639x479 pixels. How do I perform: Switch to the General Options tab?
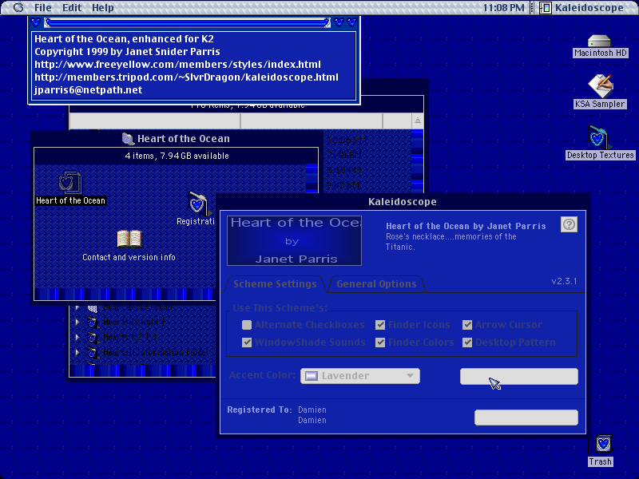click(376, 284)
